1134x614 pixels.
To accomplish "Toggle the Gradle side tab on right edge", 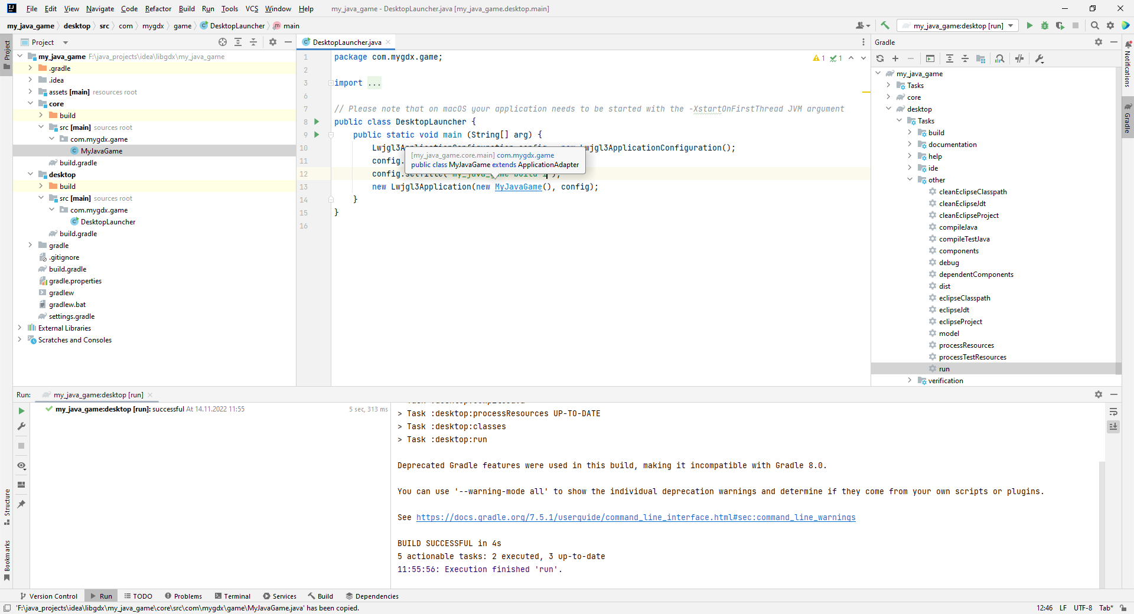I will pos(1128,117).
